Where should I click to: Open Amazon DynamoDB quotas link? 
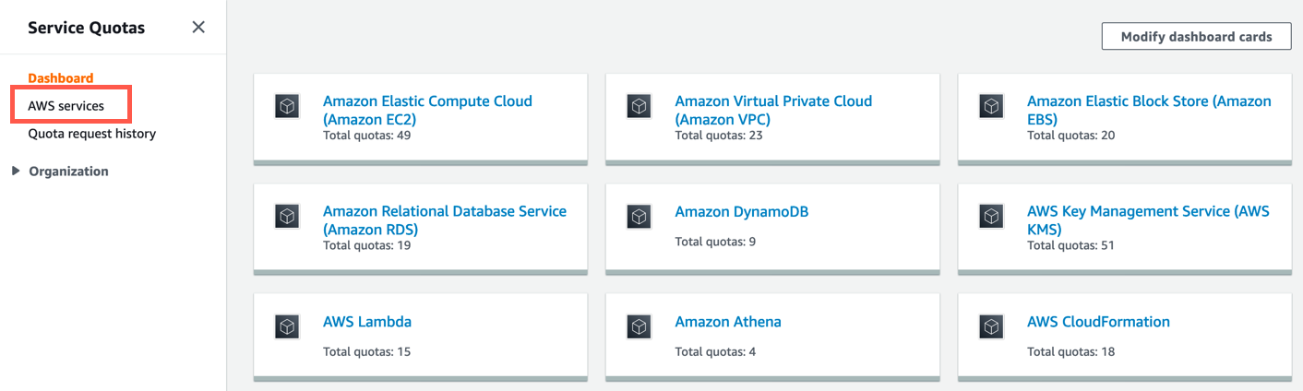coord(741,211)
